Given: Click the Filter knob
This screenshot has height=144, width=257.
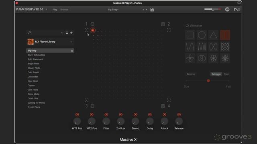Looking at the screenshot, I should coord(106,122).
